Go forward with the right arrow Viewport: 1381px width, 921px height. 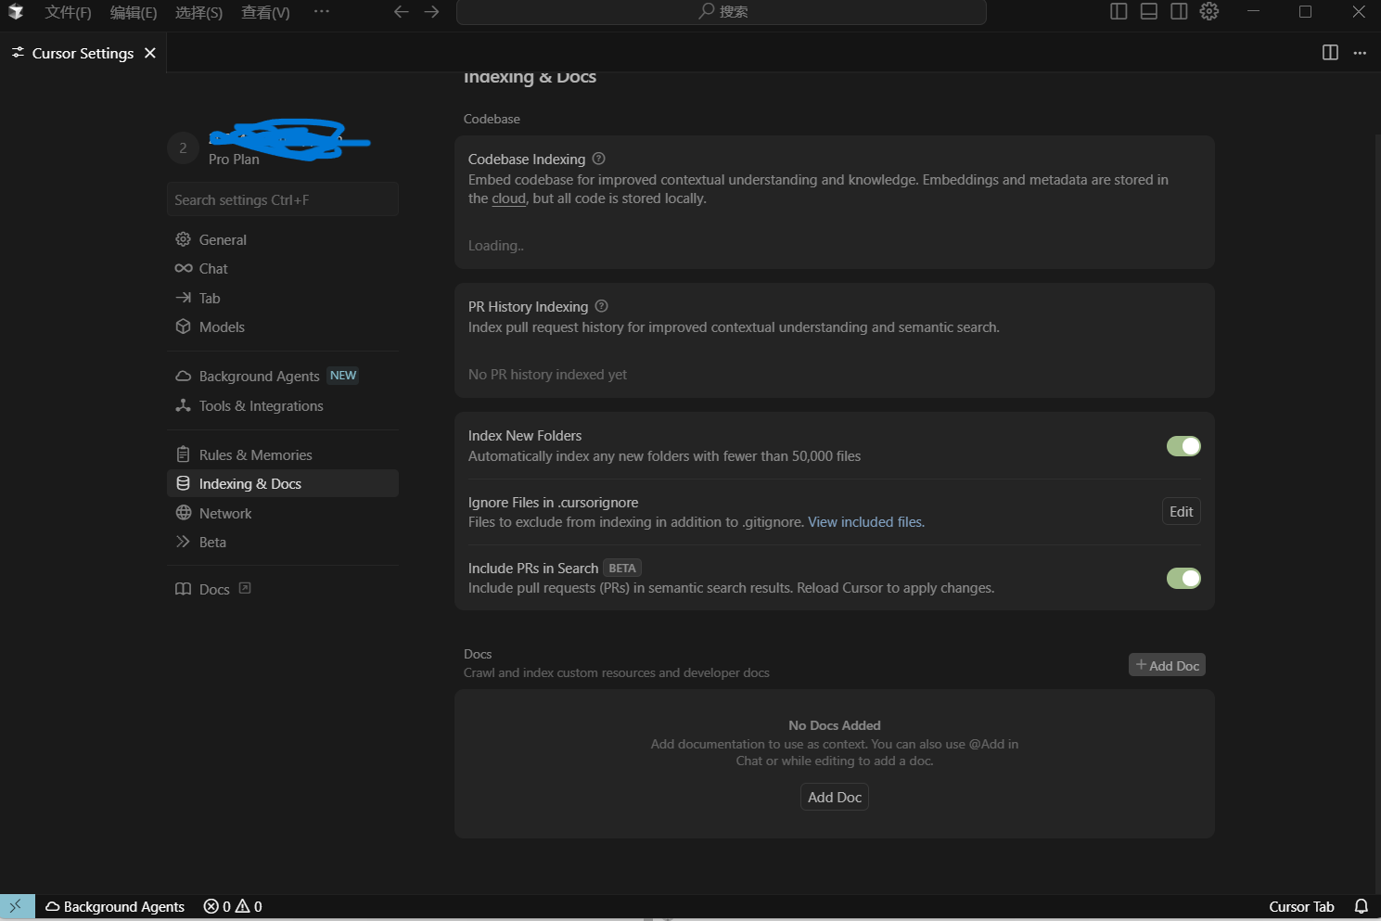click(431, 11)
